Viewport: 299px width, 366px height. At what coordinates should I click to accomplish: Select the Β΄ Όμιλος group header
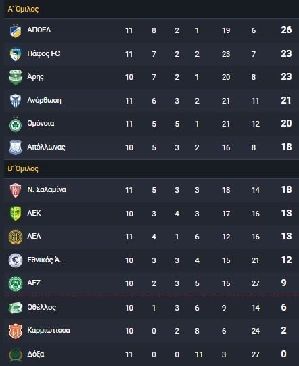(23, 168)
